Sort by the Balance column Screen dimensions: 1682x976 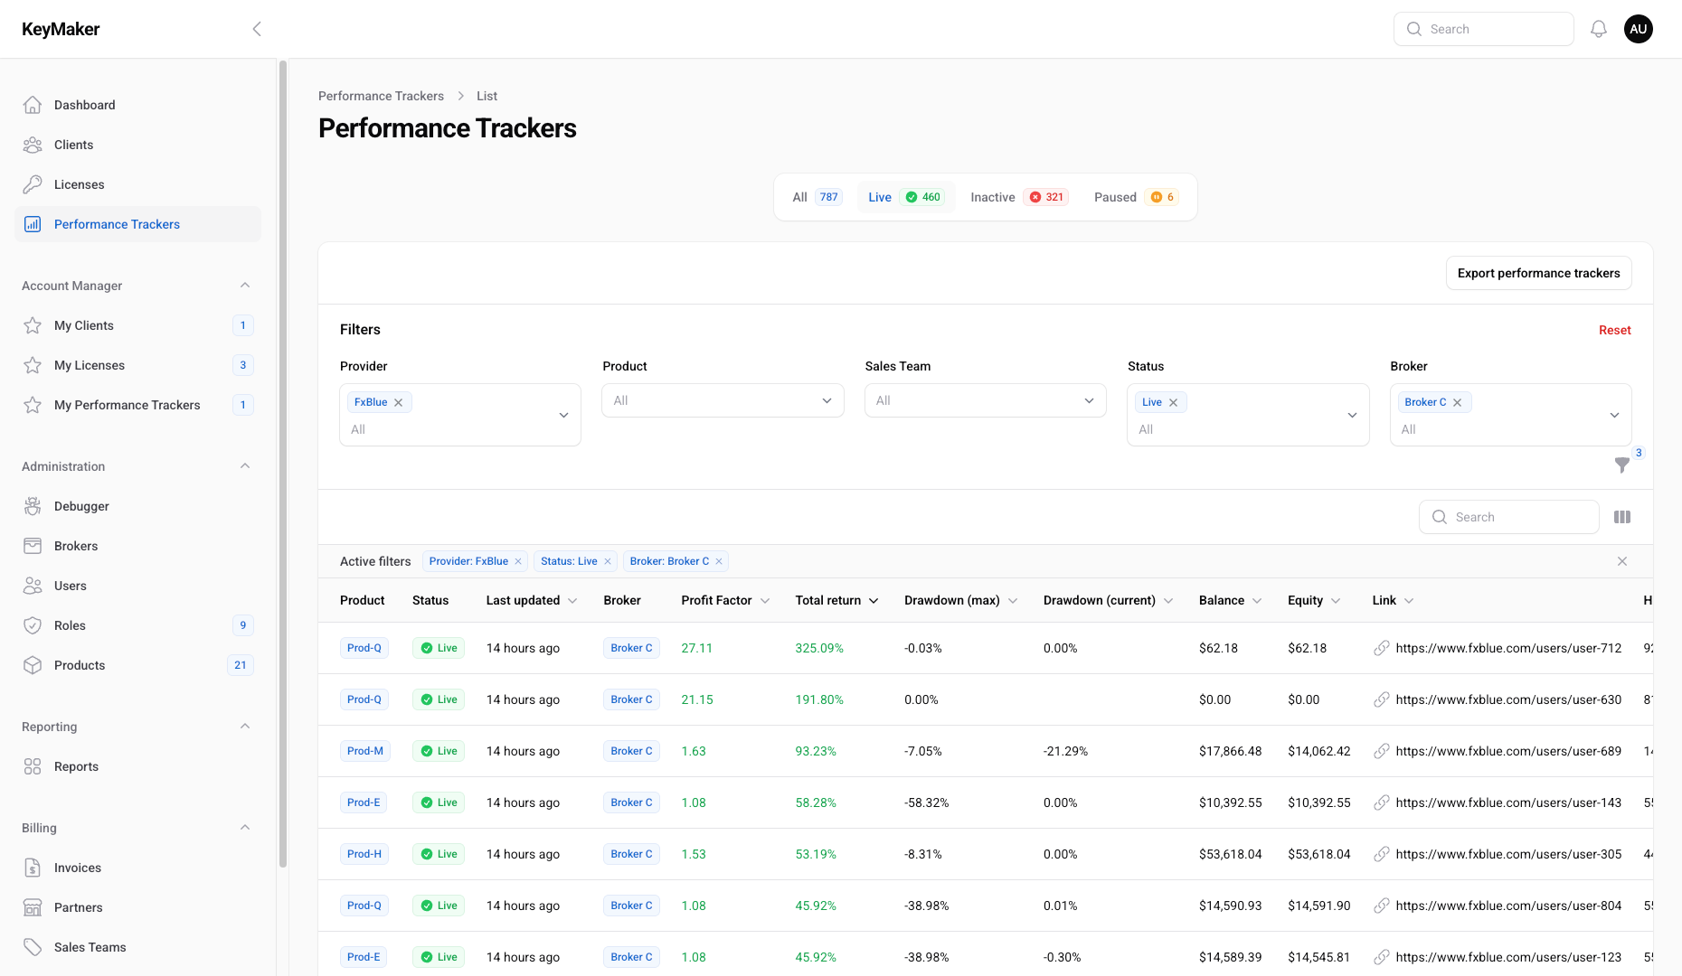pos(1230,600)
